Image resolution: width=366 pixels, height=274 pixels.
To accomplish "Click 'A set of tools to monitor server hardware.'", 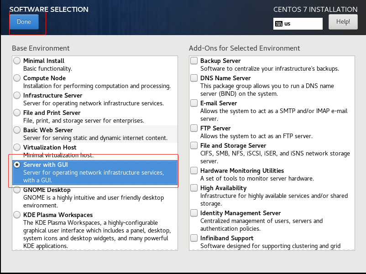I will pyautogui.click(x=257, y=178).
